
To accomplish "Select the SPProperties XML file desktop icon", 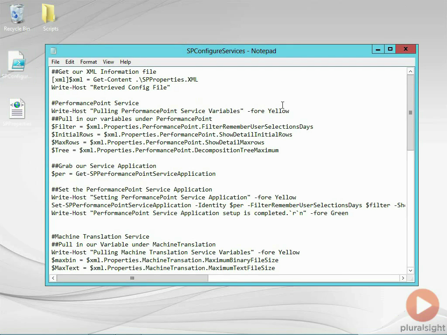I will tap(17, 109).
